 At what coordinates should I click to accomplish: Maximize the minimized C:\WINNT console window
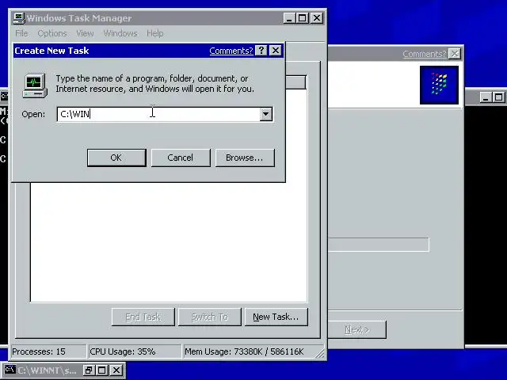102,370
